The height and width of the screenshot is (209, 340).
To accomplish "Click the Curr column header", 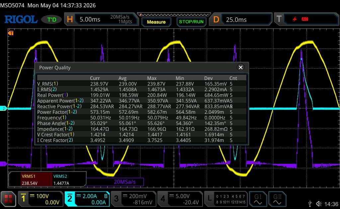I will pos(95,78).
